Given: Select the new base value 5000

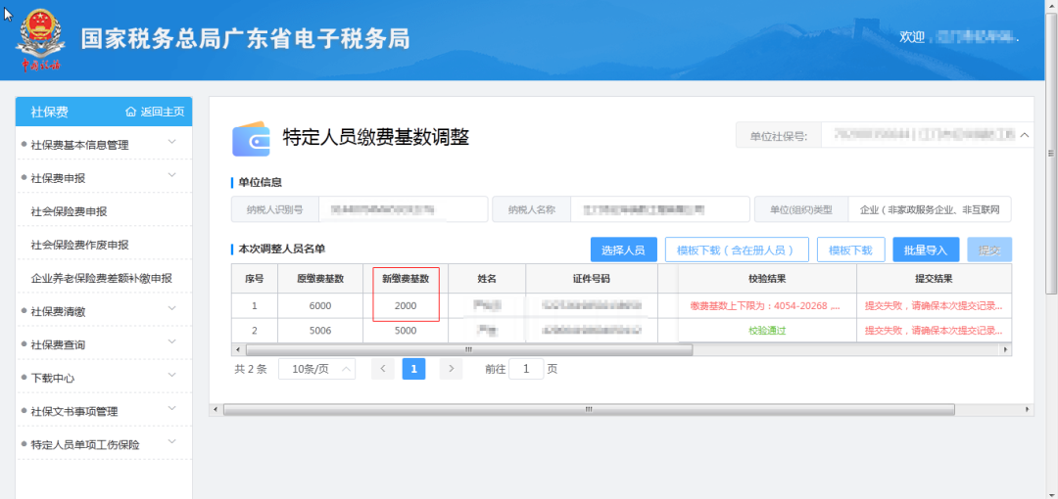Looking at the screenshot, I should point(406,331).
